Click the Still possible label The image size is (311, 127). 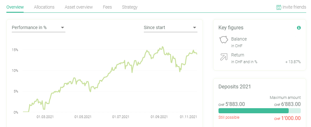(x=229, y=117)
